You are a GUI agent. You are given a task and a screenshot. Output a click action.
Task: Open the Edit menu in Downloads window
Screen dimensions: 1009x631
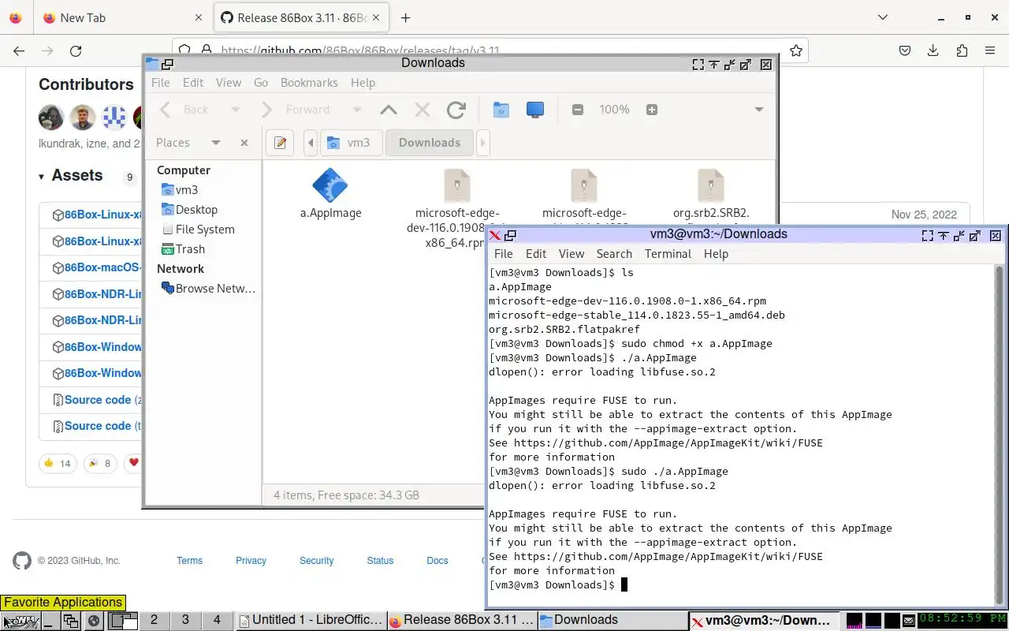pos(193,83)
